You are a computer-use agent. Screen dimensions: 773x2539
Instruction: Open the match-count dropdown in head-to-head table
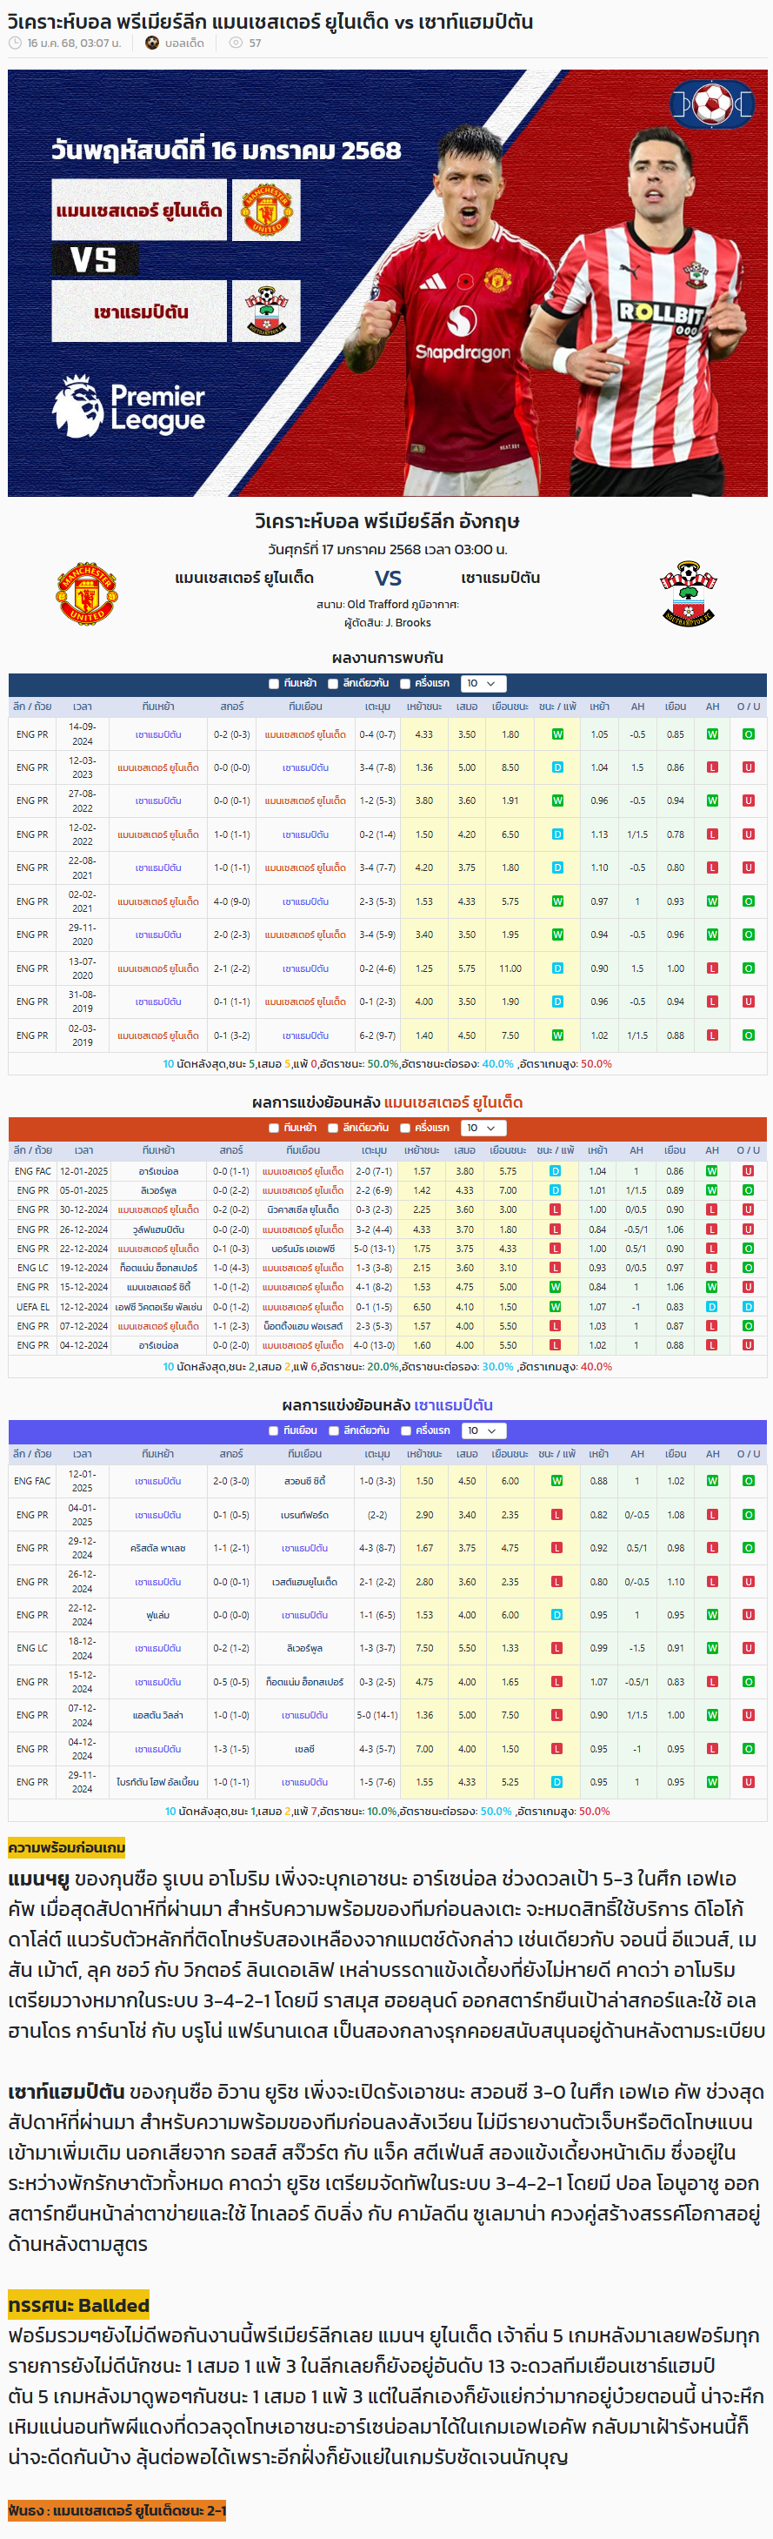[x=483, y=684]
